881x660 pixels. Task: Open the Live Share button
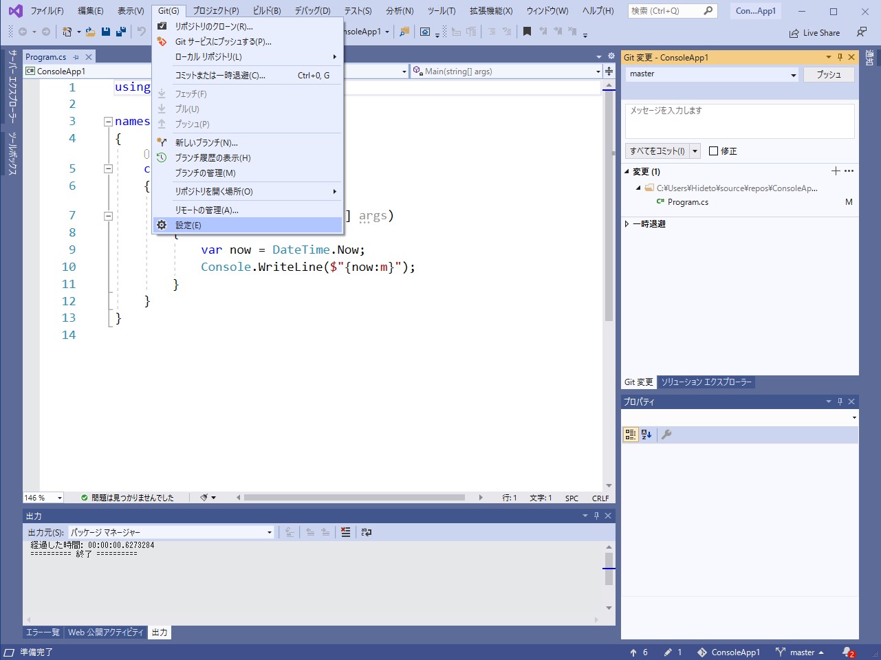point(814,32)
